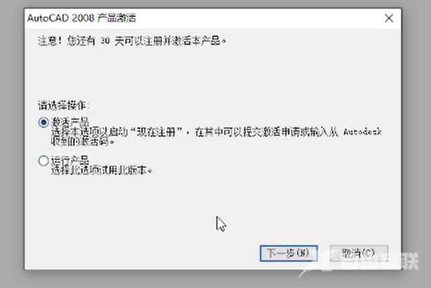
Task: Click the empty area below the notice text
Action: (x=211, y=73)
